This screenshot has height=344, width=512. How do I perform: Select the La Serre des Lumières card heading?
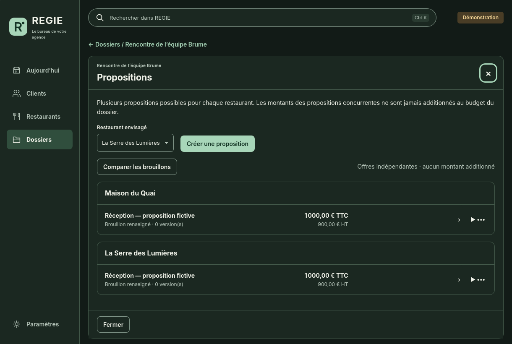click(141, 253)
